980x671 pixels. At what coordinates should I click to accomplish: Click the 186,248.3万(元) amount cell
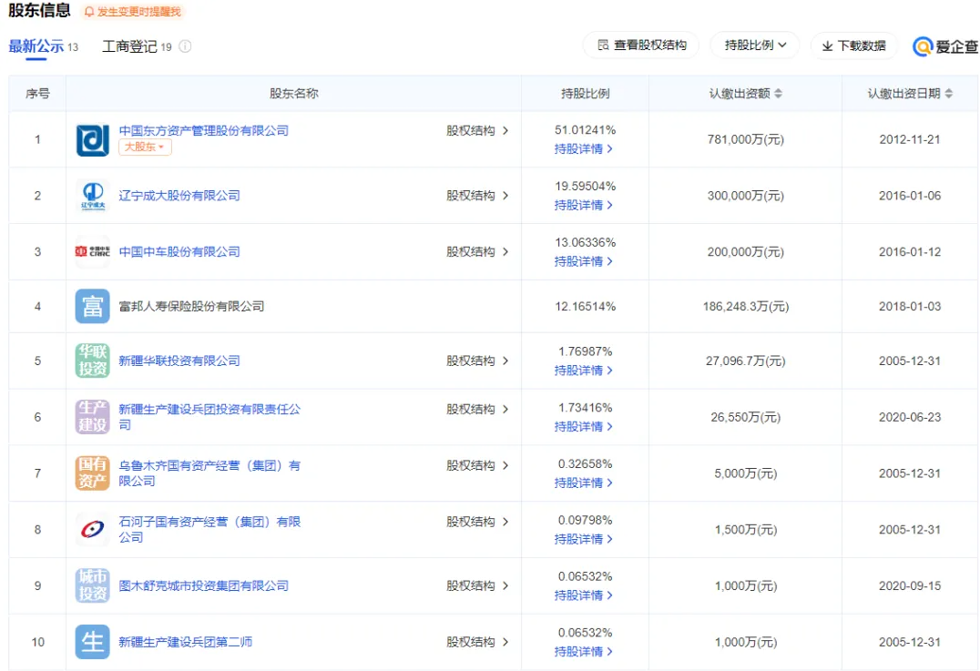coord(746,306)
